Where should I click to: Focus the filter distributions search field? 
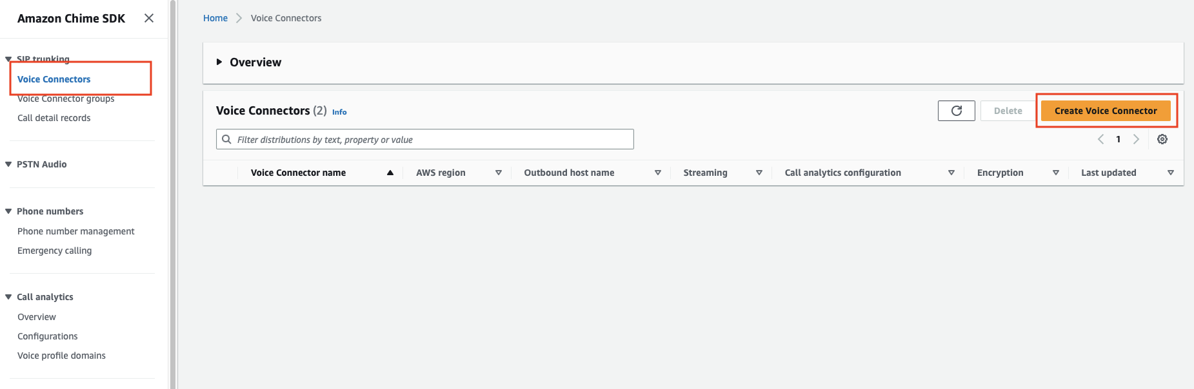click(425, 139)
